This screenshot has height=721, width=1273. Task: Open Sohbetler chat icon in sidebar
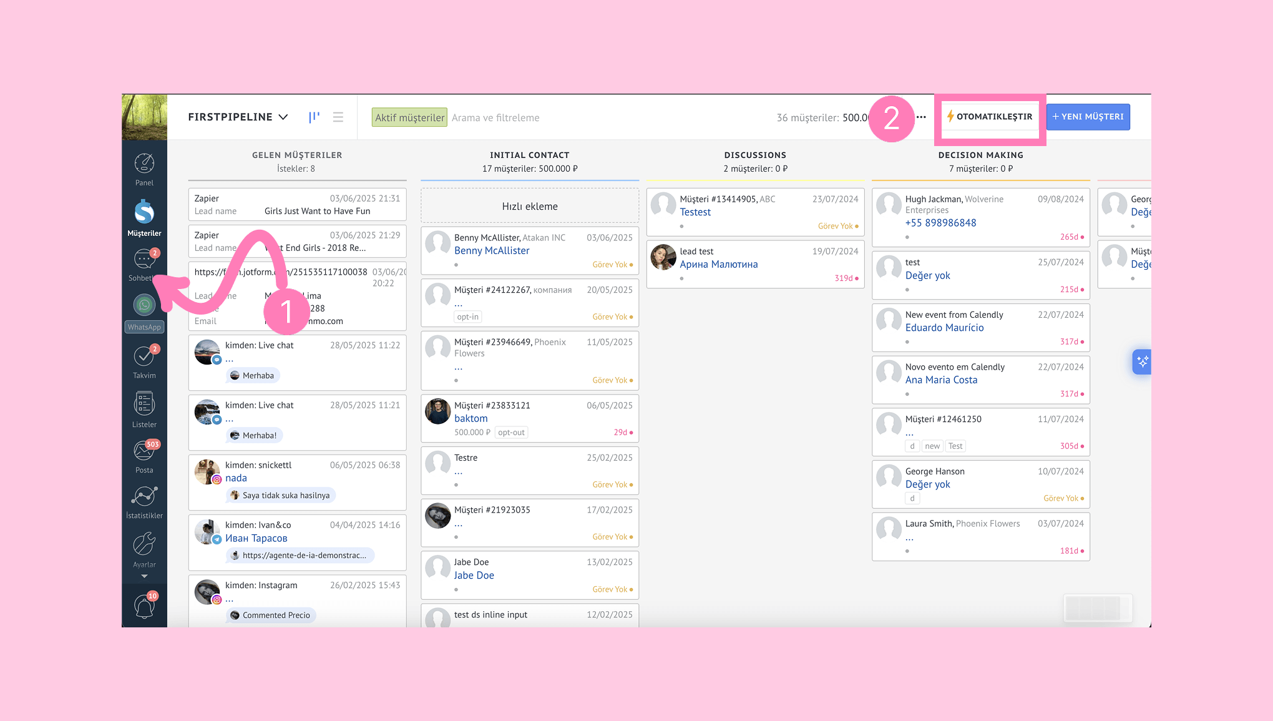click(144, 259)
